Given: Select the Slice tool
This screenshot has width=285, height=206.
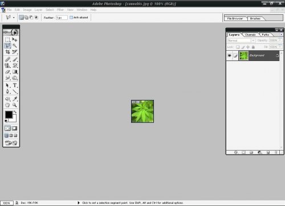Looking at the screenshot, I should (x=15, y=52).
